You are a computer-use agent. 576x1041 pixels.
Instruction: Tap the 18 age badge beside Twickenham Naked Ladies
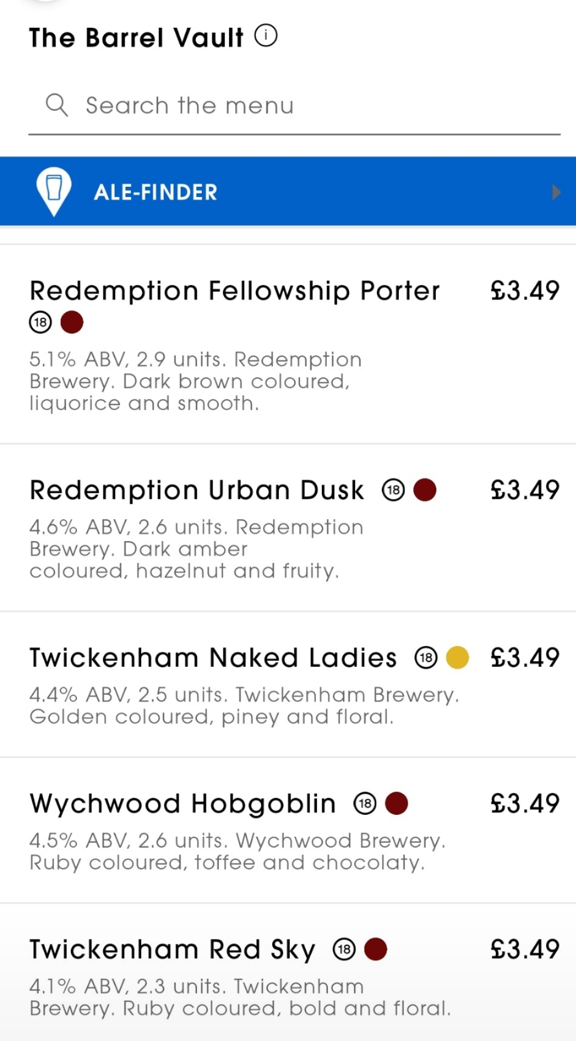pyautogui.click(x=426, y=658)
